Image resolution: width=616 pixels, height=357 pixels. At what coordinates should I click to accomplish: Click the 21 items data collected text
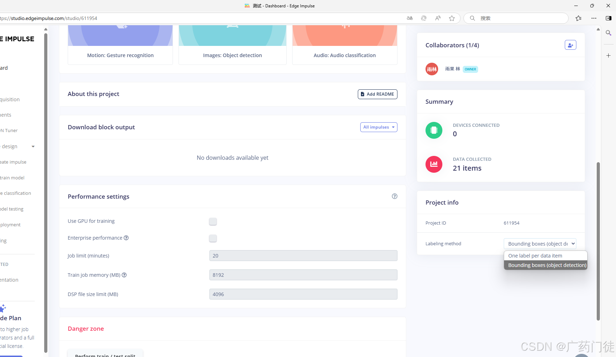(x=467, y=168)
